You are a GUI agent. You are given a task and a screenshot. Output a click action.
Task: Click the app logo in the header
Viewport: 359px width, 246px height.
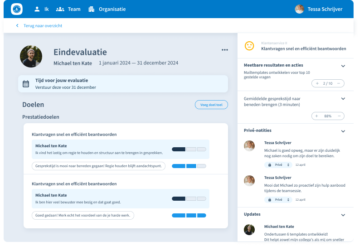point(17,9)
